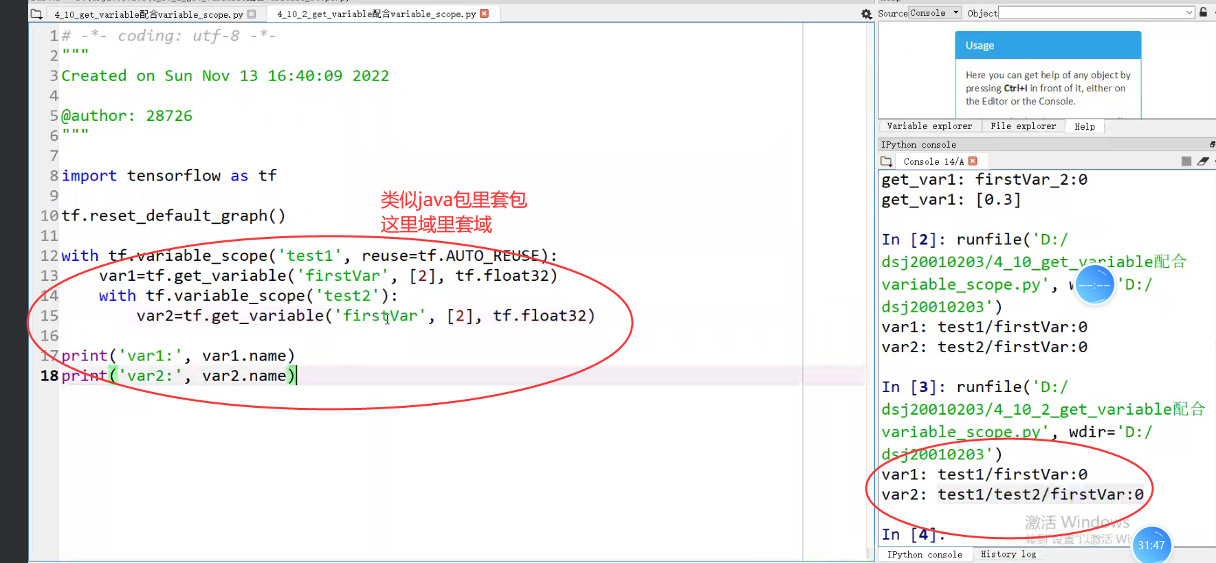Click console output 'var2: test2/firstVar:0'
Image resolution: width=1216 pixels, height=563 pixels.
[x=984, y=347]
